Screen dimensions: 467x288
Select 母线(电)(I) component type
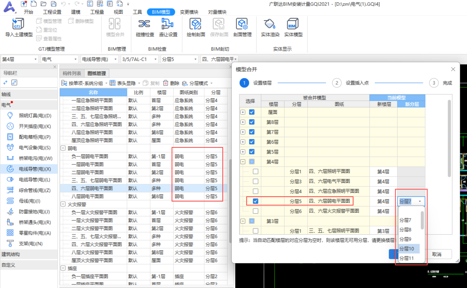pyautogui.click(x=29, y=201)
